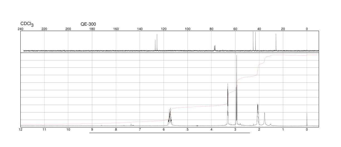Click the carbon peak near 127 ppm
Screen dimensions: 341x147
(155, 45)
